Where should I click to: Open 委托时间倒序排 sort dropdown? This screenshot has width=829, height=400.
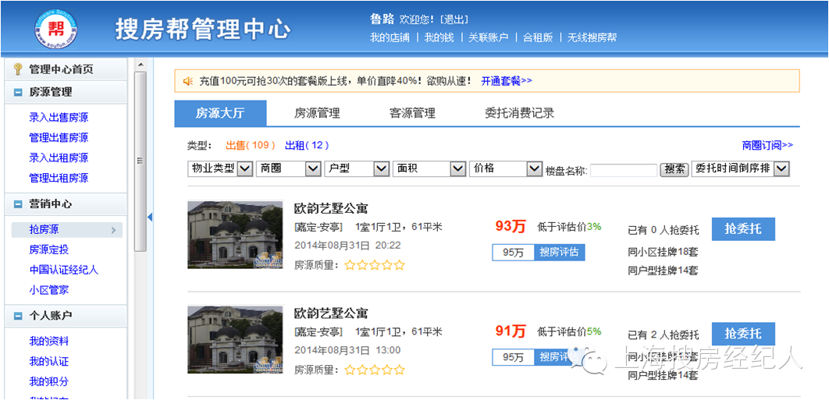[x=741, y=168]
